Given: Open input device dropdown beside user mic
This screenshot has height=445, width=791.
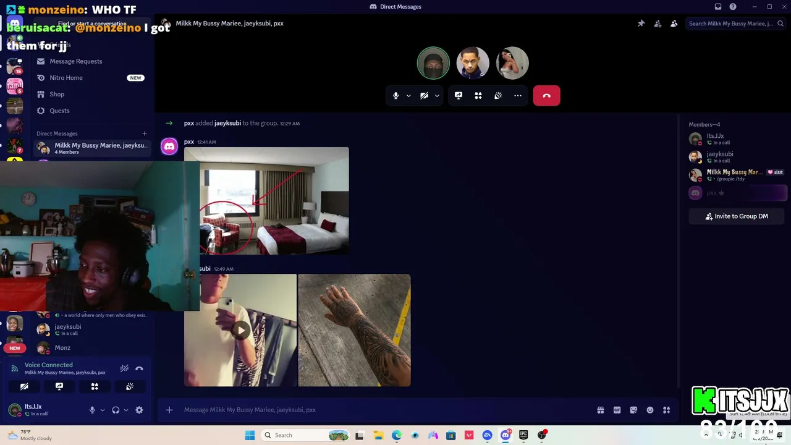Looking at the screenshot, I should [x=103, y=410].
